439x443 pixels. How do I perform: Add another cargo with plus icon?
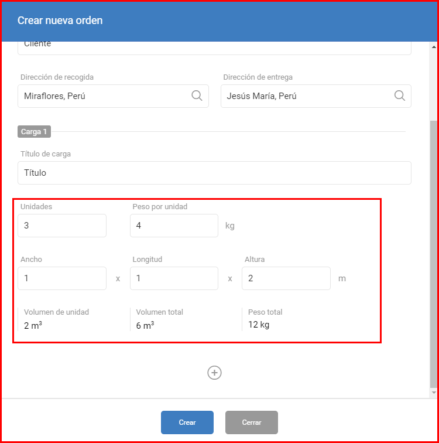214,373
